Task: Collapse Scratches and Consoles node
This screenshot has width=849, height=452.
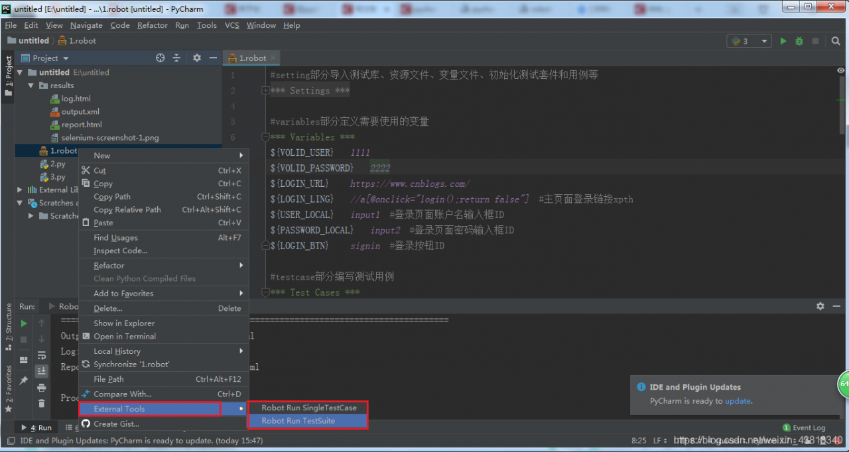Action: point(20,203)
